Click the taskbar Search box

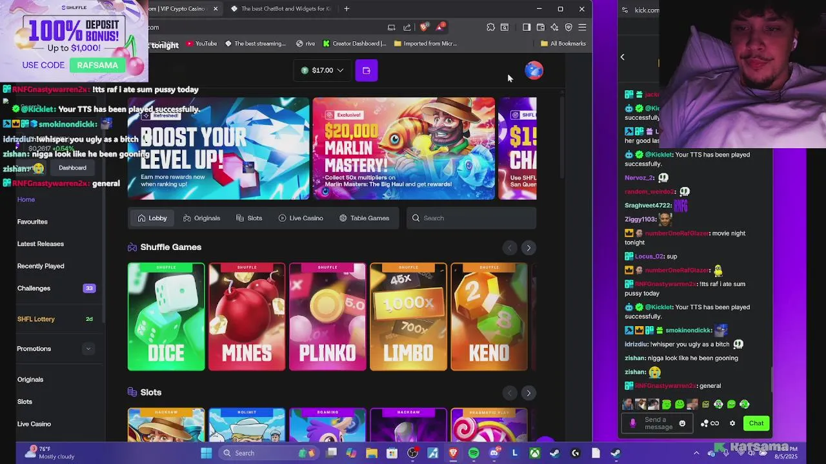pos(268,453)
